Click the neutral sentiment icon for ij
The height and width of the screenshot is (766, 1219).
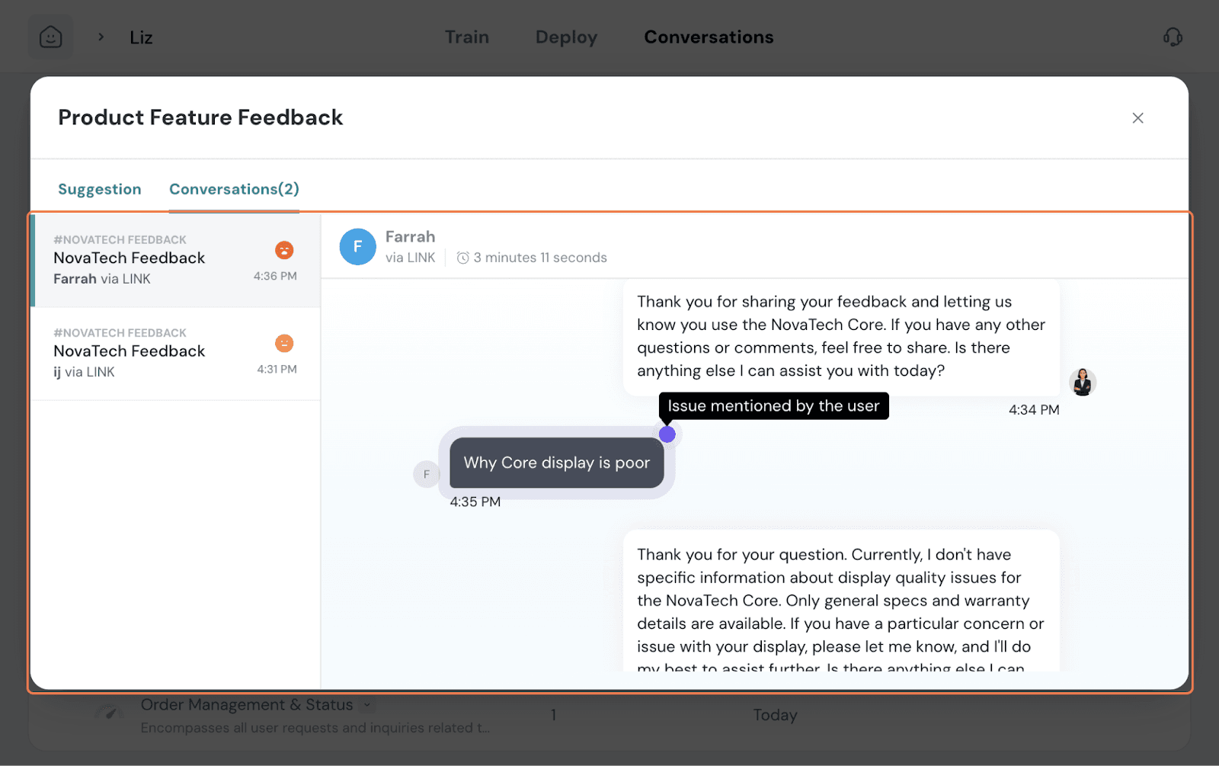[284, 343]
